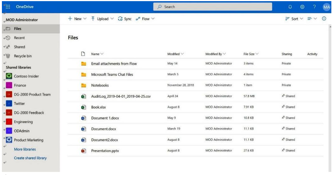Open the details info pane icon

pos(324,19)
